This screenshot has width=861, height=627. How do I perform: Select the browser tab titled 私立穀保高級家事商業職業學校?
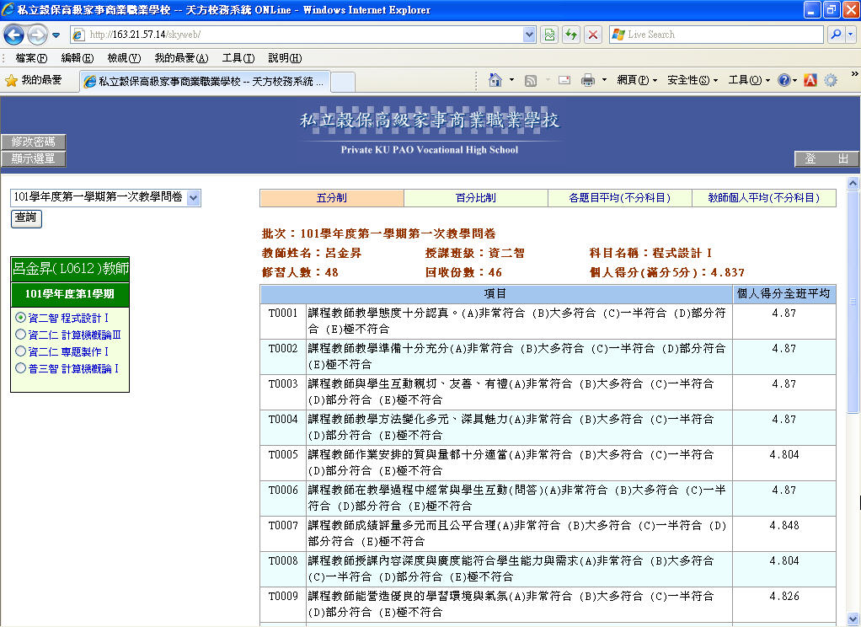click(x=205, y=82)
